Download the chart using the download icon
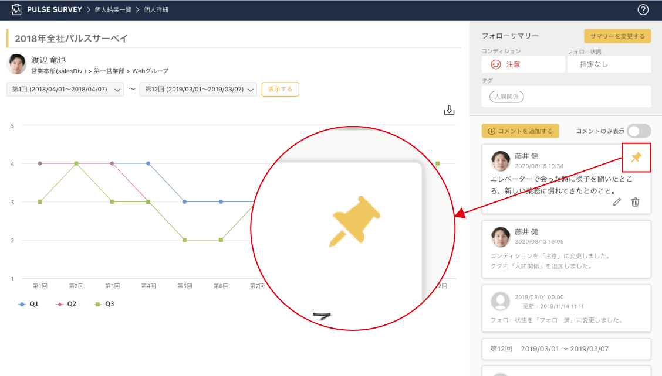Image resolution: width=662 pixels, height=376 pixels. tap(449, 110)
